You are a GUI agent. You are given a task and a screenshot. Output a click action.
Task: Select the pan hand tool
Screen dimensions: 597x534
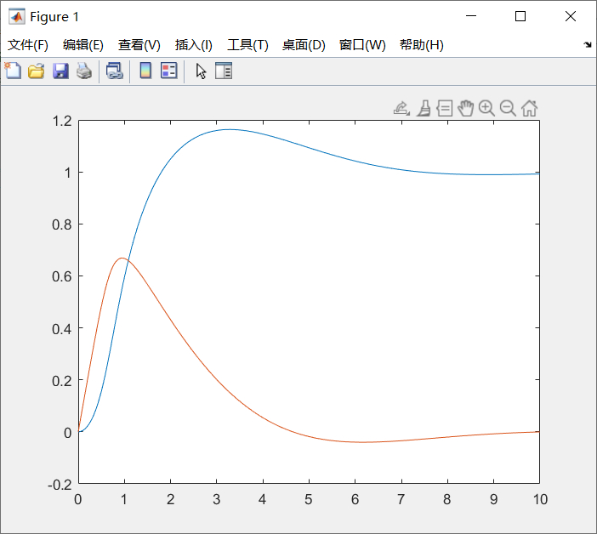click(466, 109)
